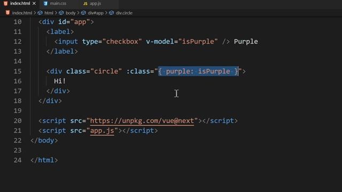Click the cube icon before html breadcrumb

(40, 13)
